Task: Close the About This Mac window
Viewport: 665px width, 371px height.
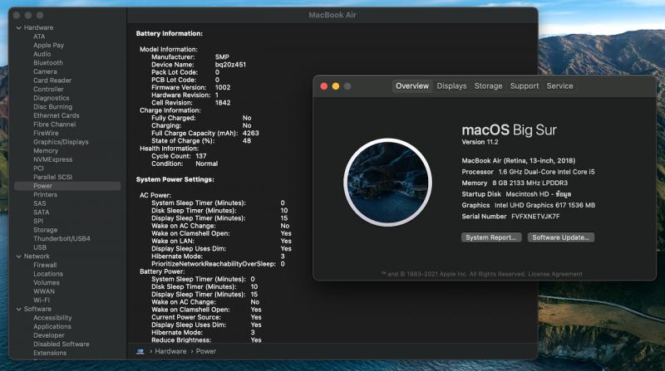Action: click(x=324, y=86)
